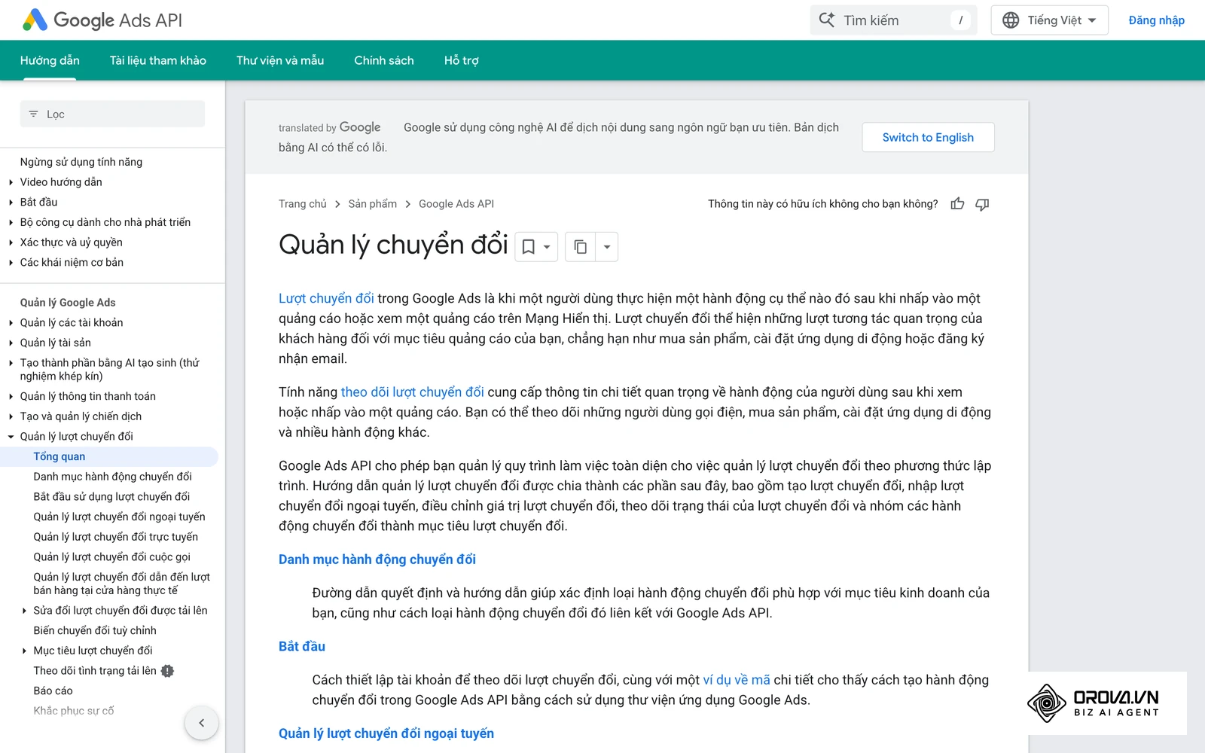Expand Sửa đổi lượt chuyển đổi được tải lên
The width and height of the screenshot is (1205, 753).
pyautogui.click(x=24, y=611)
